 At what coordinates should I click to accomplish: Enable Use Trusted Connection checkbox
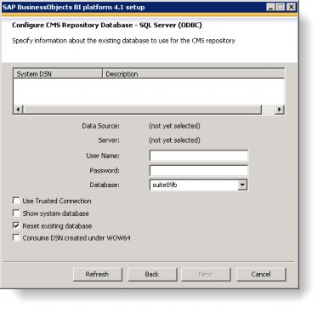16,201
